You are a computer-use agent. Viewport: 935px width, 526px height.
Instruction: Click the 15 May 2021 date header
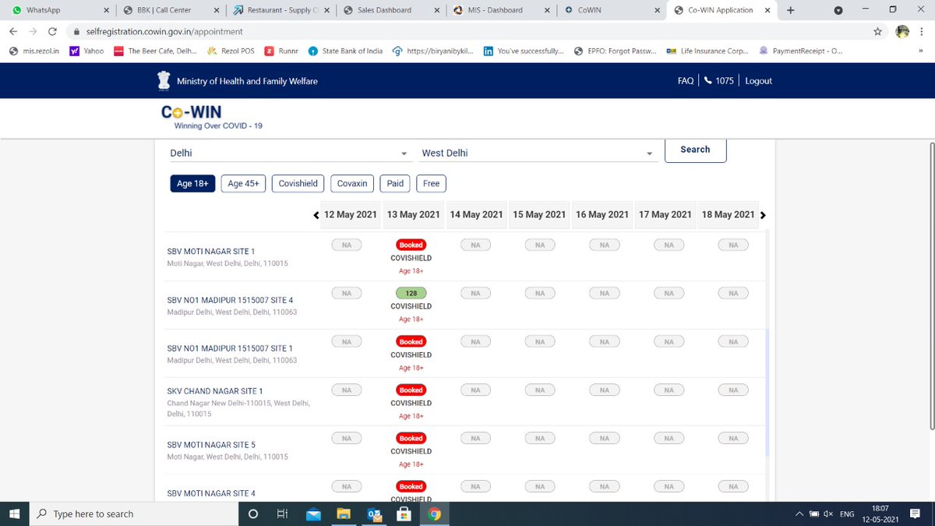(x=539, y=214)
